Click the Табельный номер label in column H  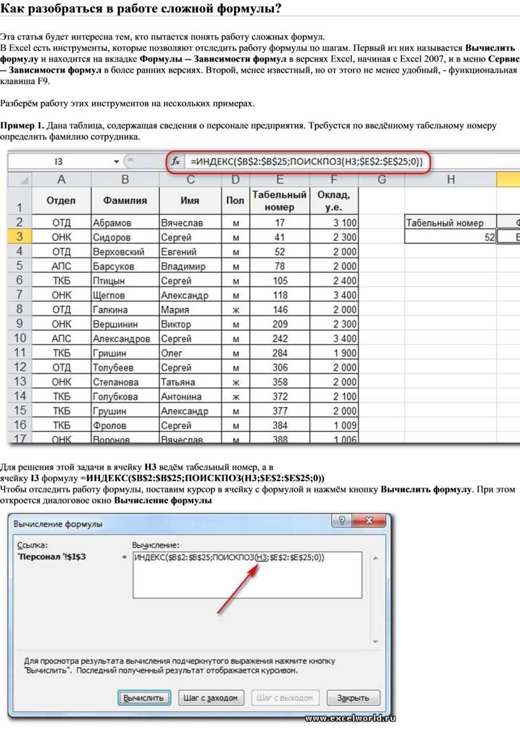[451, 222]
